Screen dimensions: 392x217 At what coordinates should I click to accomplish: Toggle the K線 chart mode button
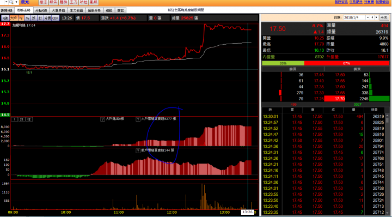[x=5, y=18]
